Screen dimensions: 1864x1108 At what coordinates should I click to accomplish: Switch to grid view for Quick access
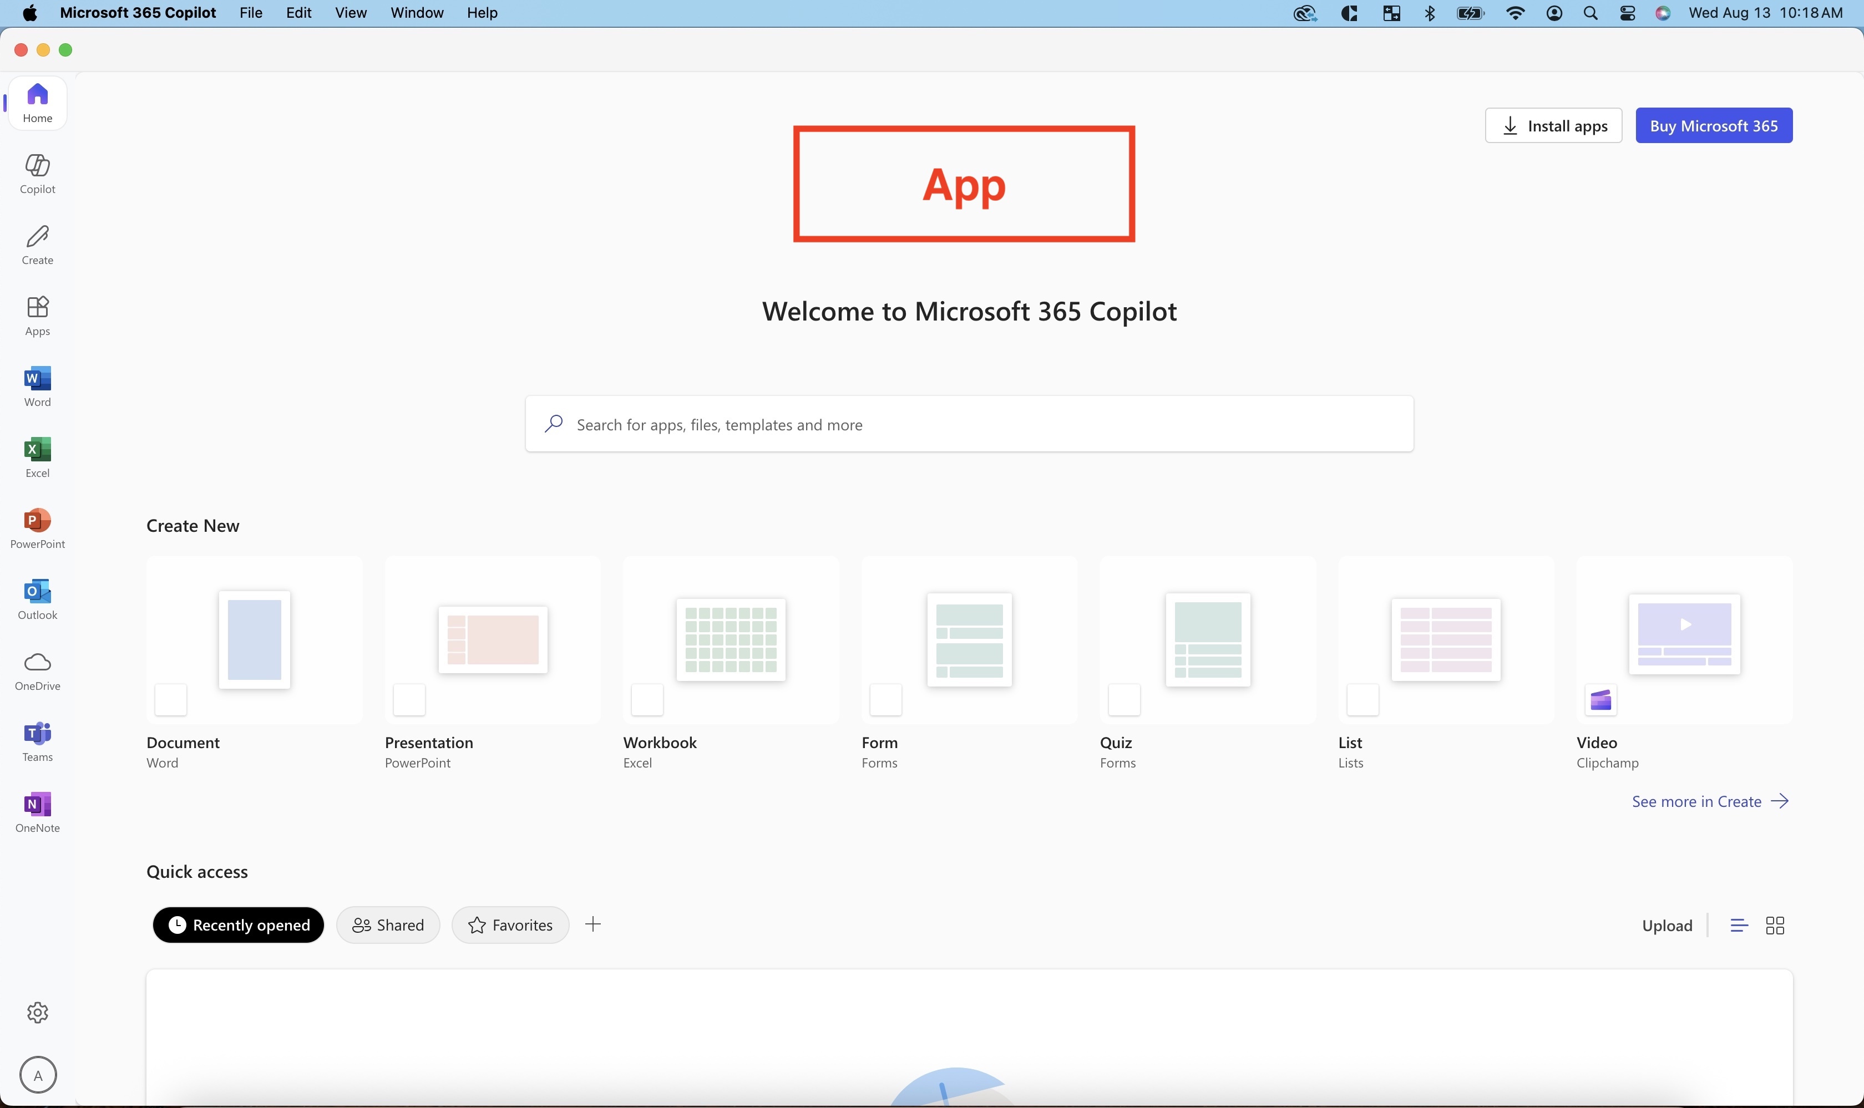[1776, 924]
